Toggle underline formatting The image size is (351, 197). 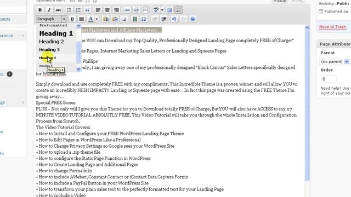point(72,19)
